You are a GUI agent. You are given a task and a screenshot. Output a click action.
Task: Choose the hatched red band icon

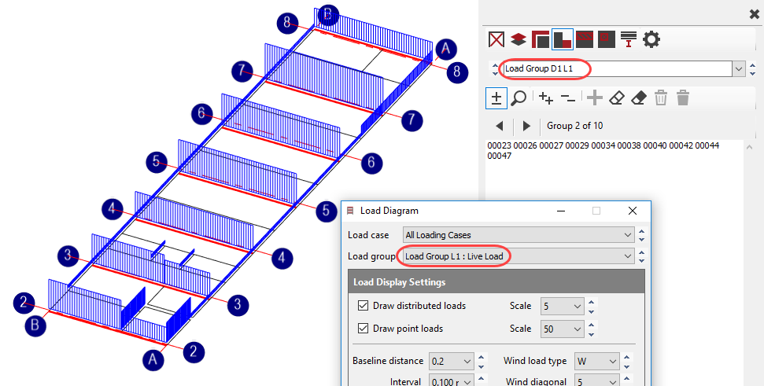584,39
